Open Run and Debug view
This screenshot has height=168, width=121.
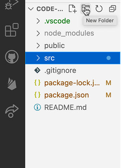point(12,4)
